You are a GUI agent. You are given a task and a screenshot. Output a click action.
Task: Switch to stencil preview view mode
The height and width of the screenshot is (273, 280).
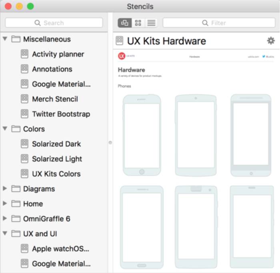(x=125, y=23)
